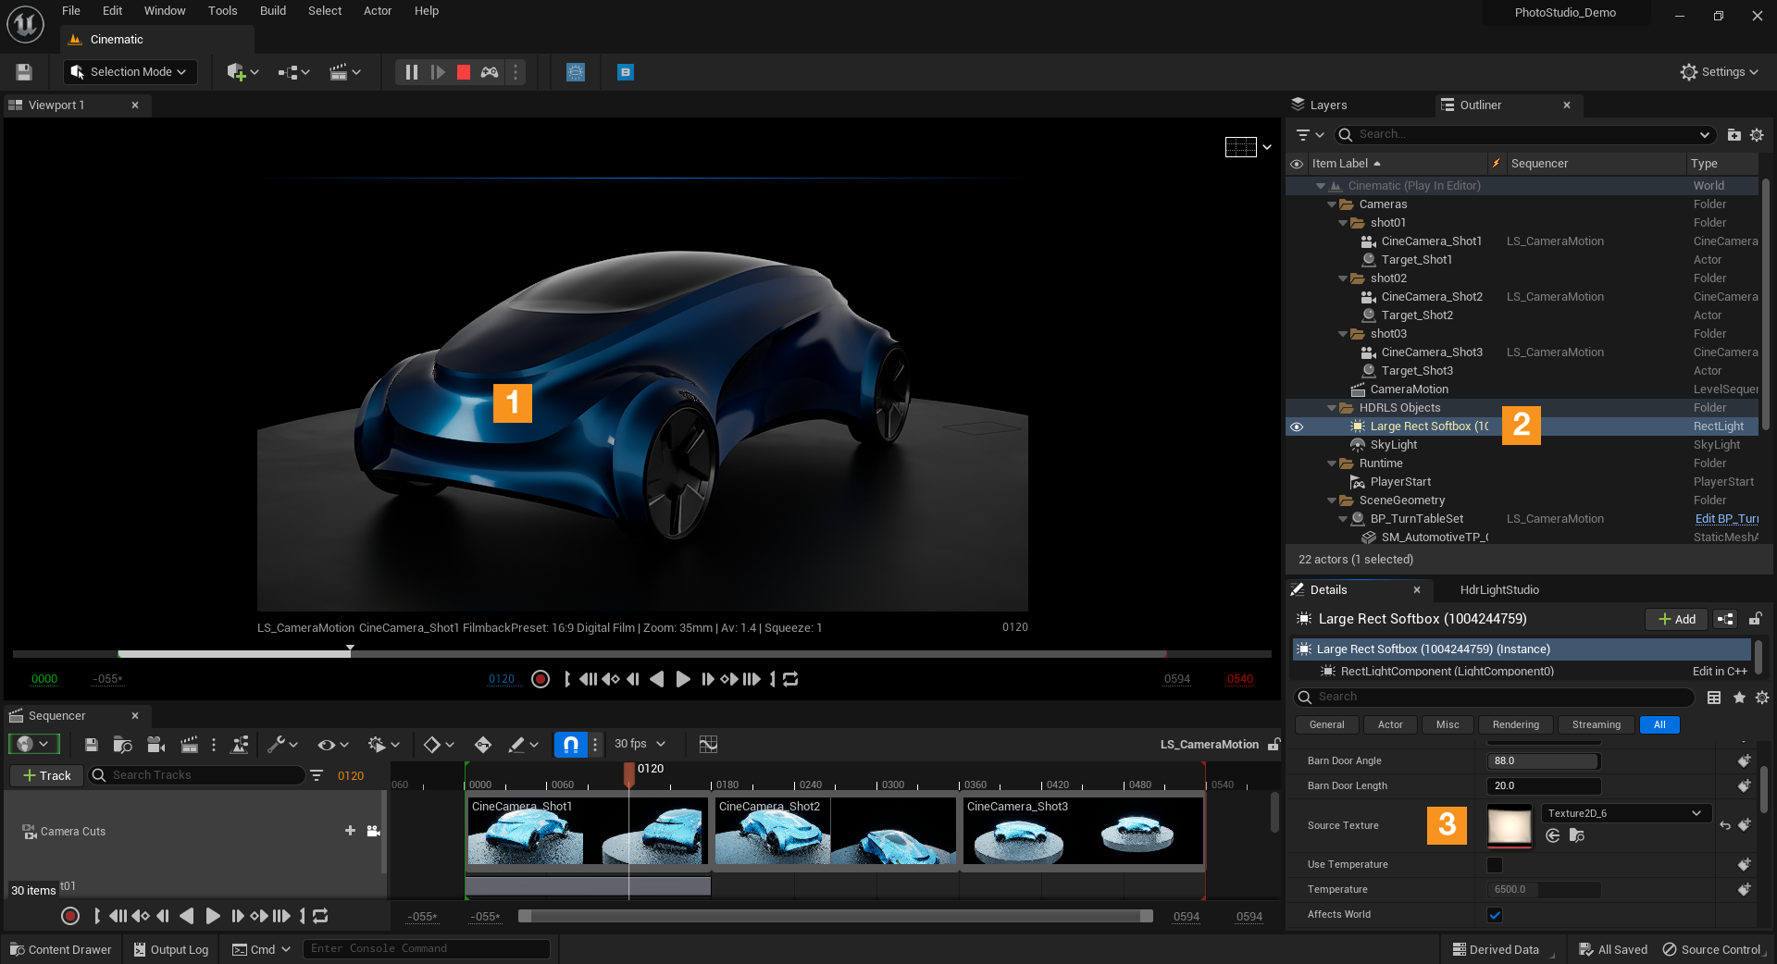Toggle sequencer snapping magnet button
Screen dimensions: 1777x964
571,745
